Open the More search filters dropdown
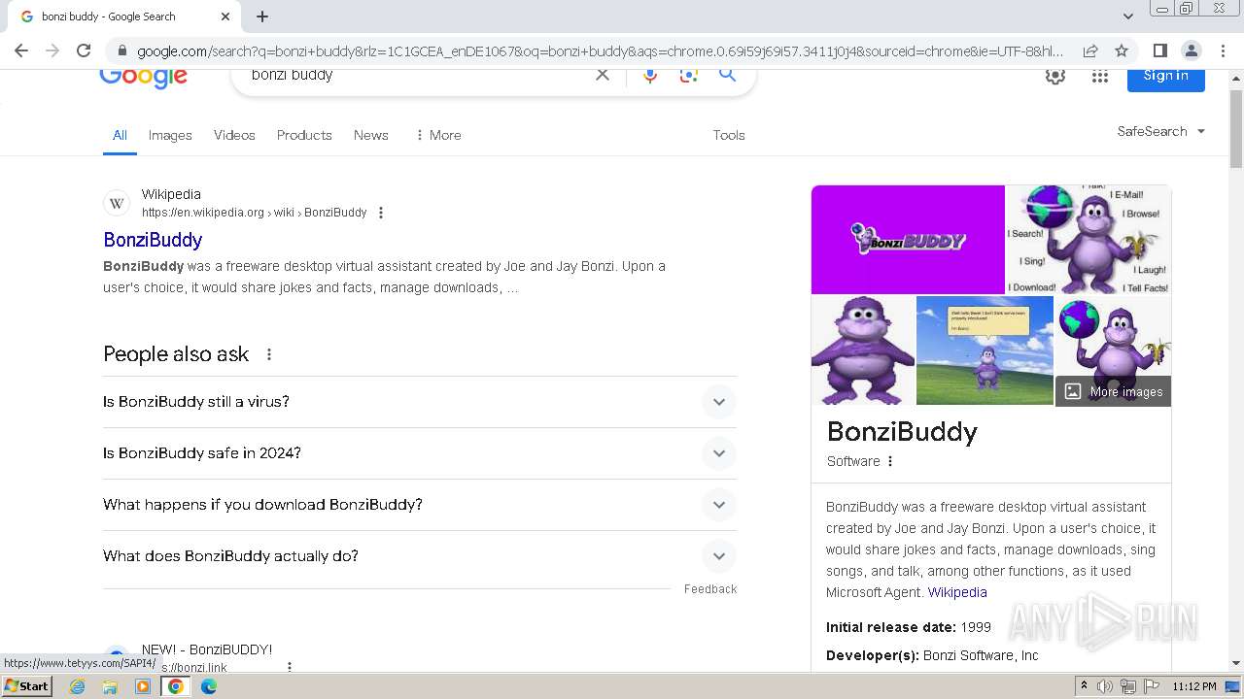The height and width of the screenshot is (699, 1244). click(437, 135)
